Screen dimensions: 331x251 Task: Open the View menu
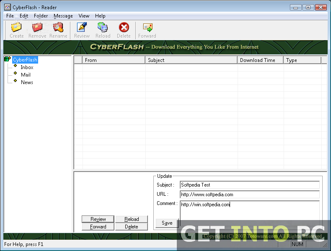click(x=84, y=16)
